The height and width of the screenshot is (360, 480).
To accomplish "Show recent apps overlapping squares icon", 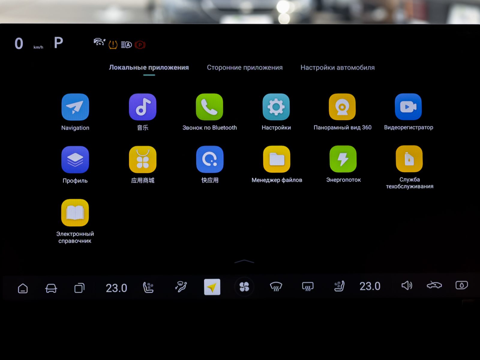I will tap(79, 288).
